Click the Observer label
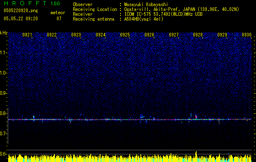 coord(83,4)
